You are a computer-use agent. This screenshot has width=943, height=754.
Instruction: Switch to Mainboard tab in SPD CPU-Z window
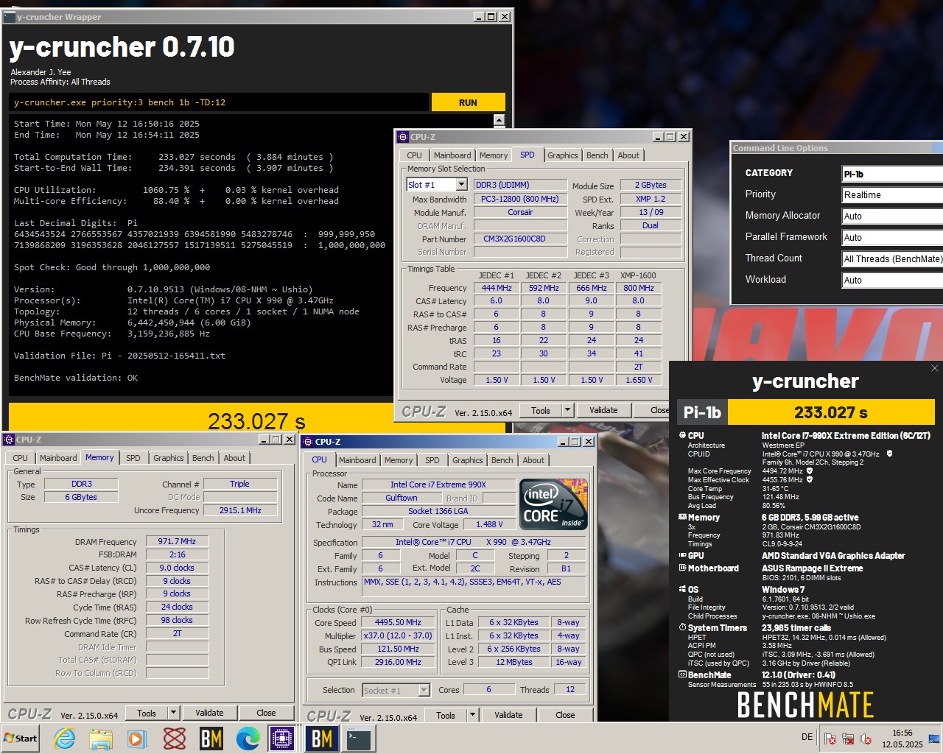click(x=452, y=155)
